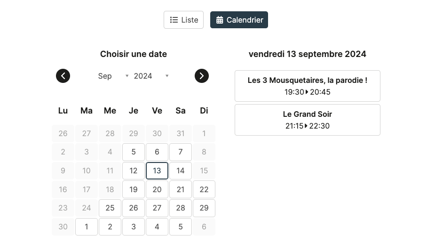Open Le Grand Soir show
Screen dimensions: 435x244
point(307,120)
